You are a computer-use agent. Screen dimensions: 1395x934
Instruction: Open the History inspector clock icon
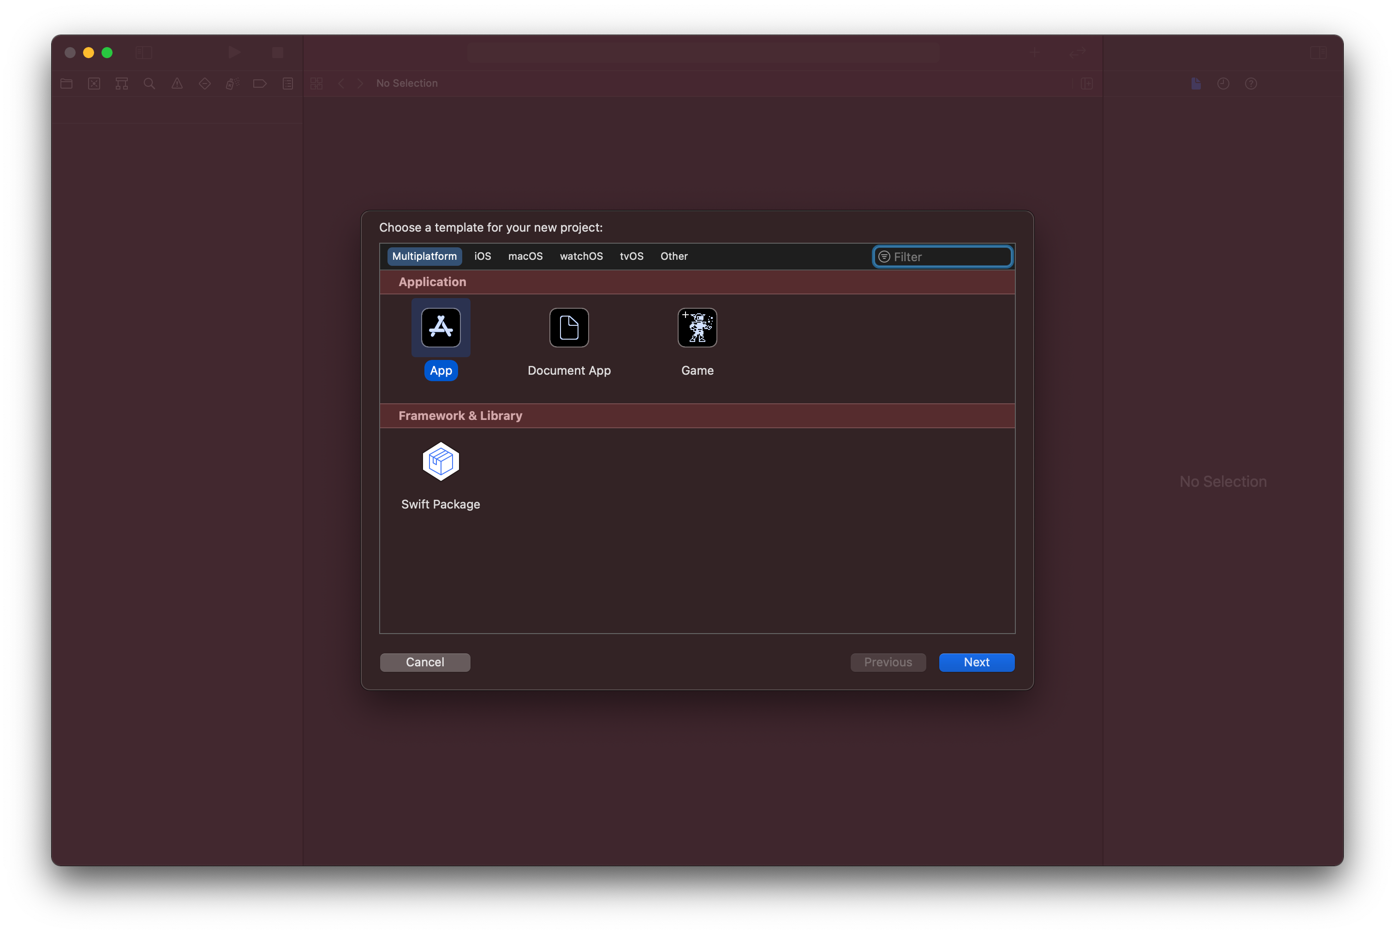1223,84
